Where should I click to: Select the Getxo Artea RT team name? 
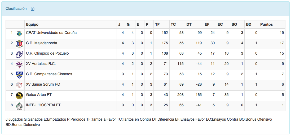coord(39,95)
